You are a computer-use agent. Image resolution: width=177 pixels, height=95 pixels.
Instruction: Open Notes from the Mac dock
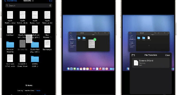click(87, 69)
